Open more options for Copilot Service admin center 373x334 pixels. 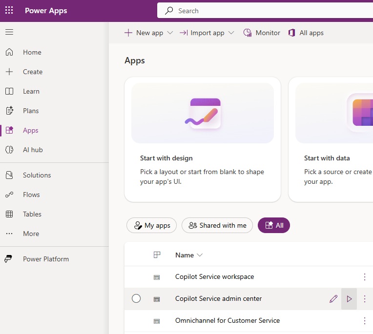(364, 298)
